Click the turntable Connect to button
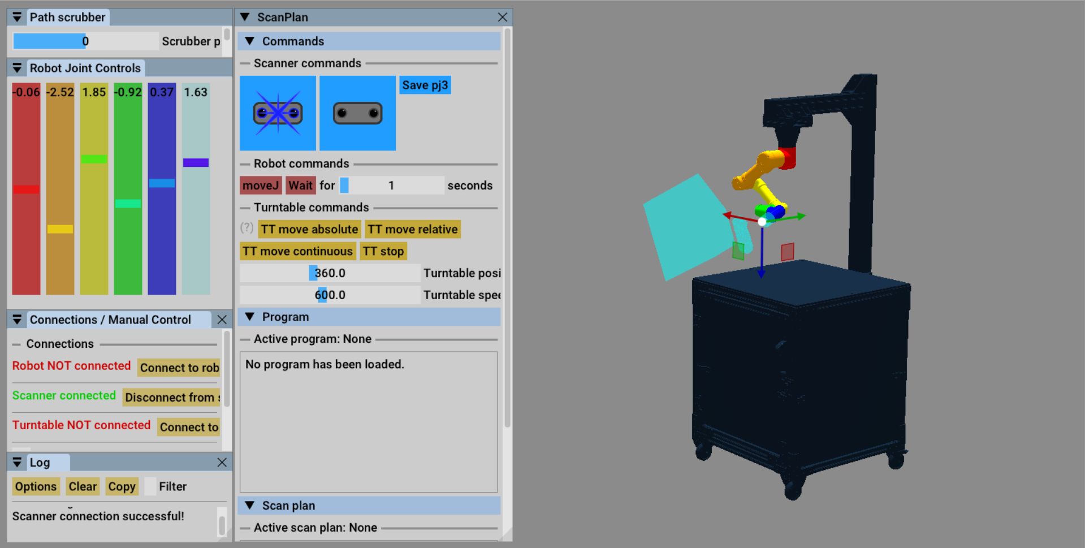 point(189,427)
